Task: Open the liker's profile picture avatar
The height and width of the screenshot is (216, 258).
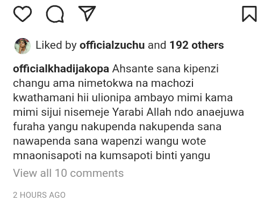Action: [x=23, y=46]
